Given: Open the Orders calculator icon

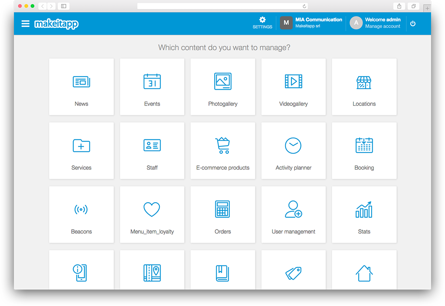Looking at the screenshot, I should click(x=223, y=209).
